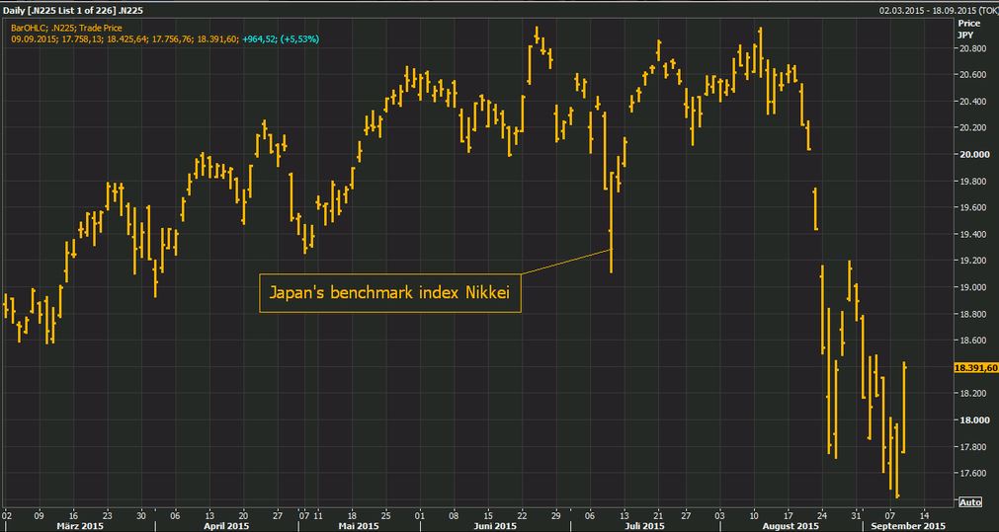
Task: Click the last price bar in September
Action: (904, 408)
